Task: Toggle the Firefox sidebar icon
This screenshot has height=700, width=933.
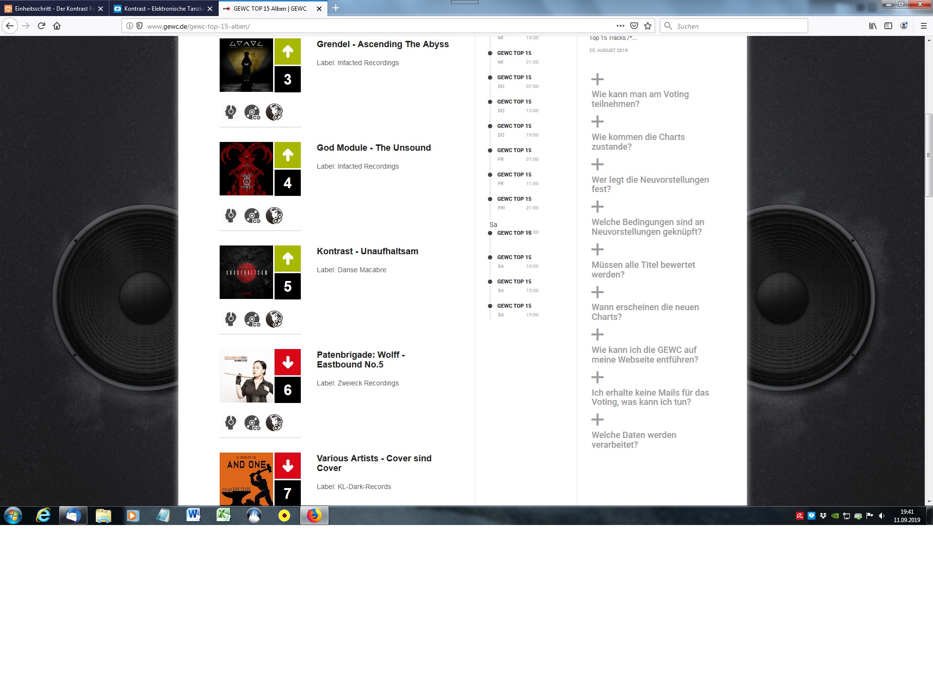Action: (x=888, y=26)
